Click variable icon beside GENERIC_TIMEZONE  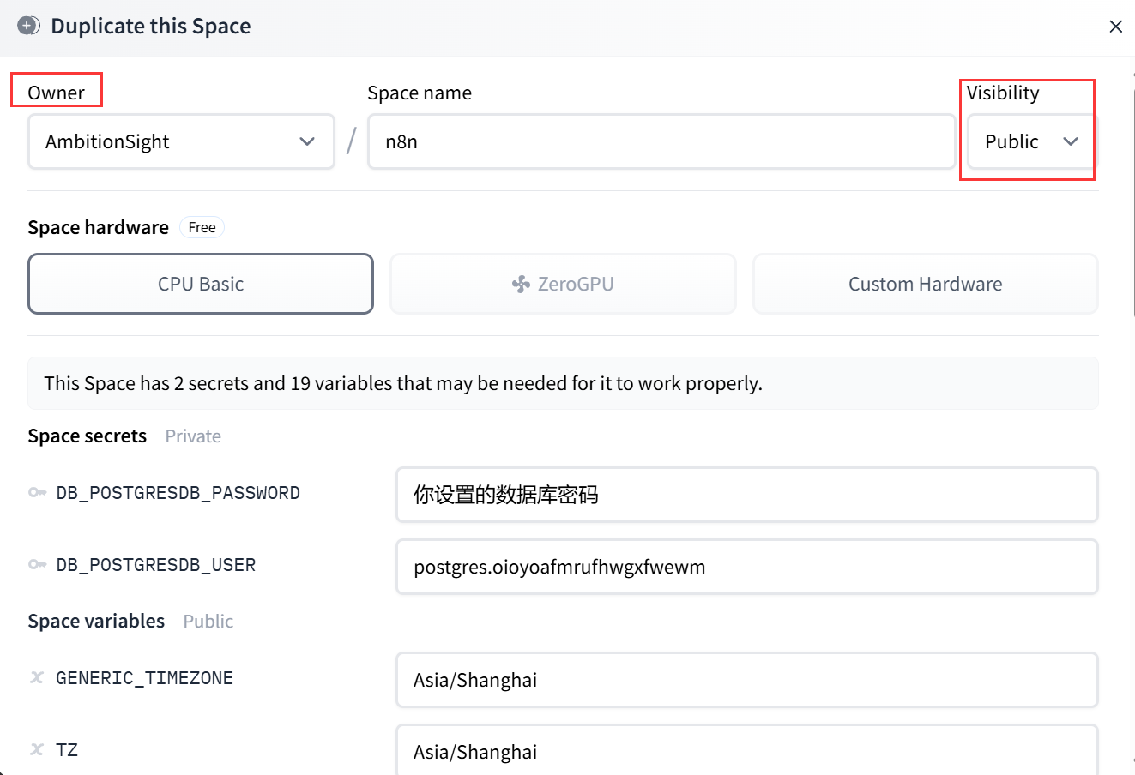[37, 678]
